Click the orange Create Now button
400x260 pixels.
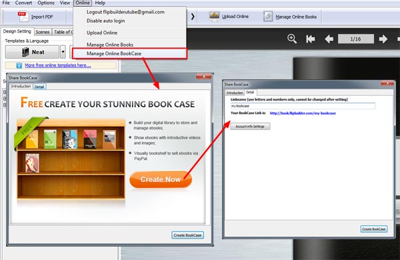(161, 179)
